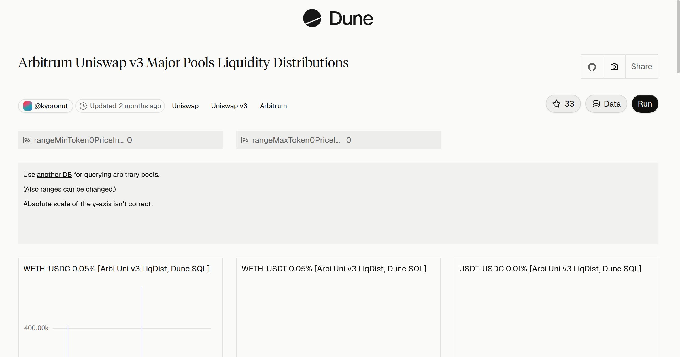
Task: Take a screenshot with camera icon
Action: pyautogui.click(x=614, y=67)
